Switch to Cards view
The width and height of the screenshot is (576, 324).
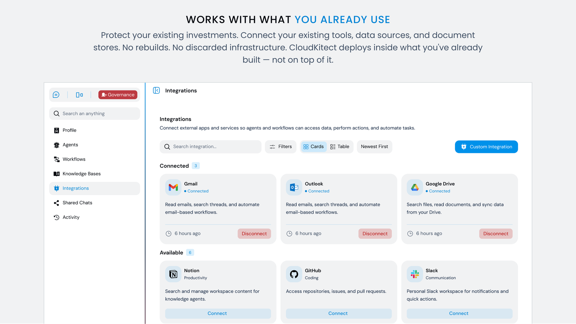314,147
